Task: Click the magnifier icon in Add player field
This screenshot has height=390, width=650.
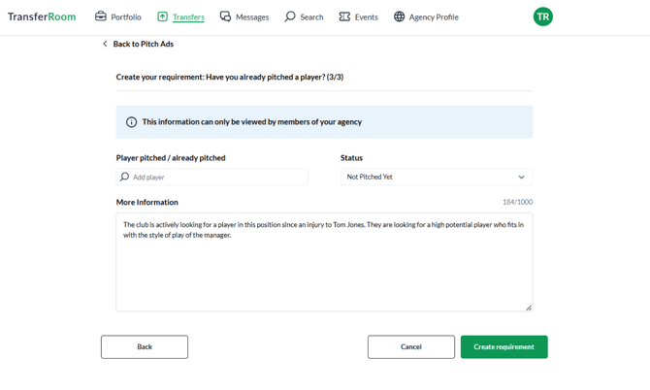Action: 124,177
